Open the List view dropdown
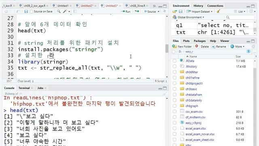This screenshot has height=146, width=259. (240, 11)
